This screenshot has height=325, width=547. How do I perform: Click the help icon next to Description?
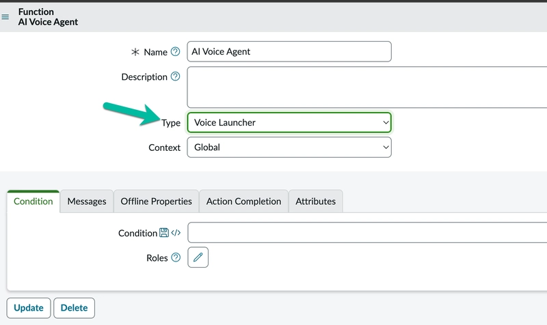(x=175, y=77)
